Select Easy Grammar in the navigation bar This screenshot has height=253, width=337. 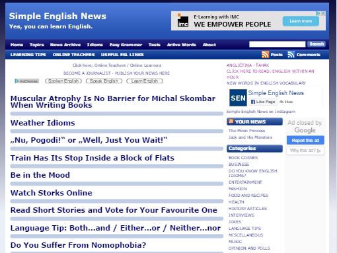(x=126, y=45)
